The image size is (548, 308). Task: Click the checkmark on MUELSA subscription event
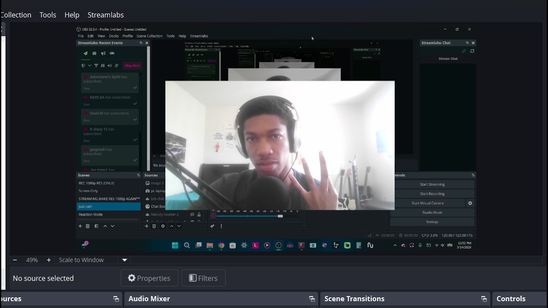(x=135, y=104)
